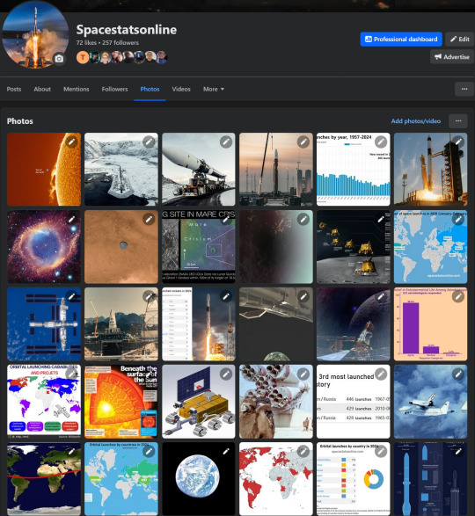
Task: Edit the lander on Moon illustration
Action: (x=381, y=296)
